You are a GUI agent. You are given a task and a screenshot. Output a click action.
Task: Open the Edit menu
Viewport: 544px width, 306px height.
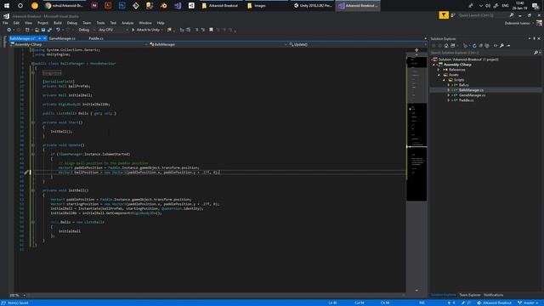16,23
